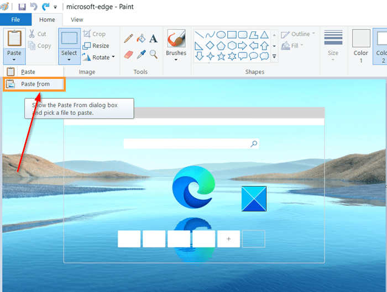Image resolution: width=387 pixels, height=292 pixels.
Task: Click the Paste clipboard button
Action: pos(14,38)
